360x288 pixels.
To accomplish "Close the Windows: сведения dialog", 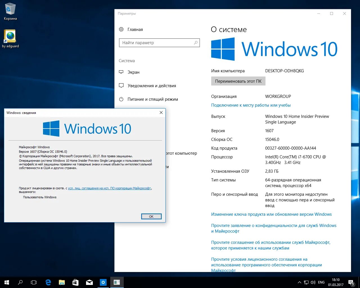I will pyautogui.click(x=161, y=112).
